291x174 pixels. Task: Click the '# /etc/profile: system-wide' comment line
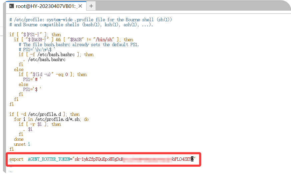[x=91, y=20]
